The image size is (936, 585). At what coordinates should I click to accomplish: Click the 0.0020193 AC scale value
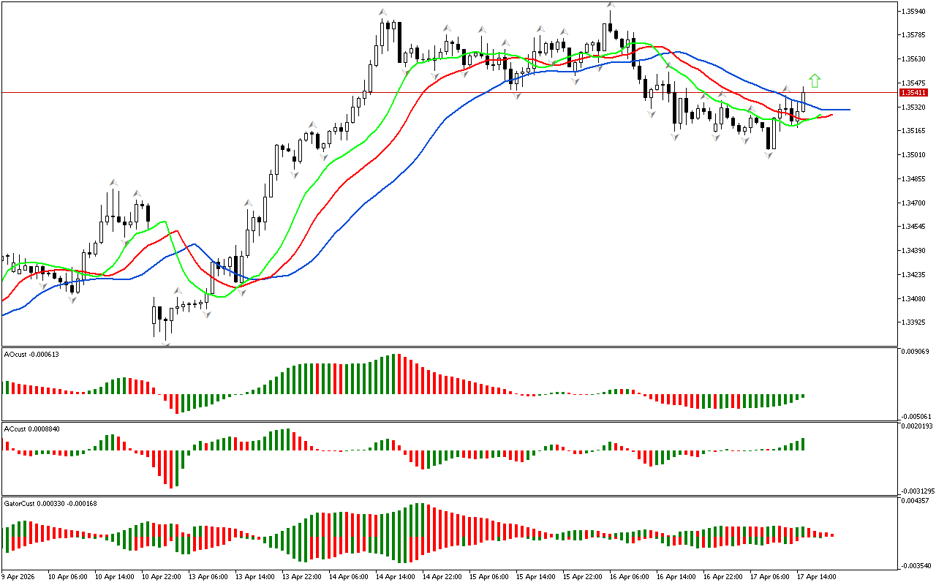click(917, 426)
